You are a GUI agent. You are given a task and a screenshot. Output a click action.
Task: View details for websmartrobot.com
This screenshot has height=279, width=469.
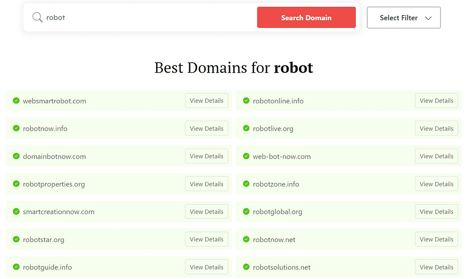(x=207, y=101)
